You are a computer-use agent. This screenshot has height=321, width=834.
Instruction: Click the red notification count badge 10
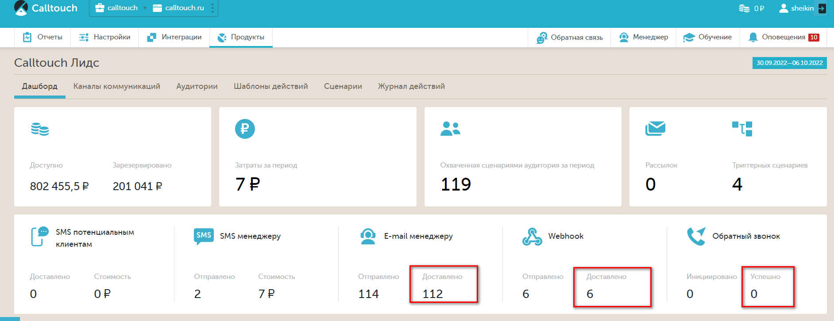814,38
